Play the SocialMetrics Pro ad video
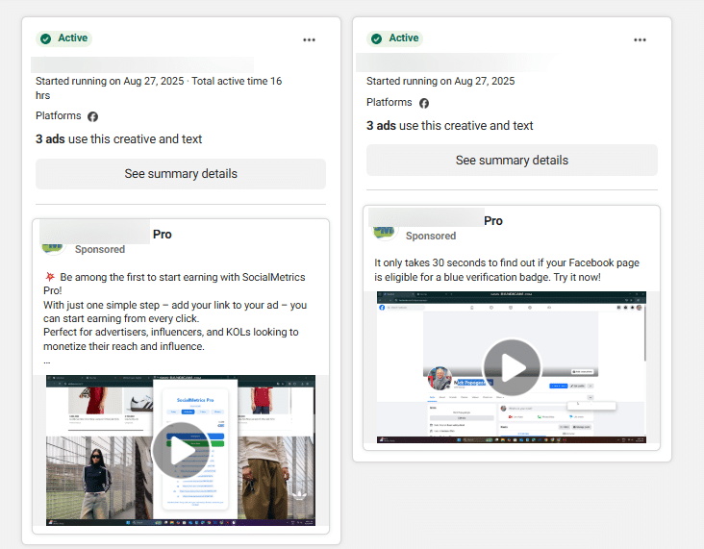Image resolution: width=704 pixels, height=549 pixels. (181, 450)
